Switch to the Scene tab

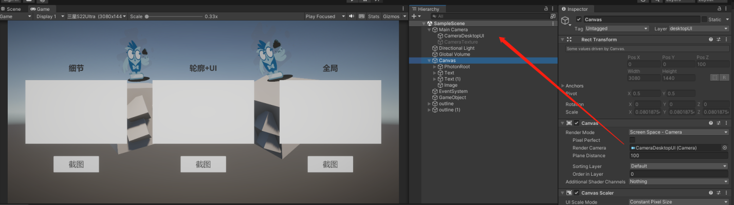(11, 9)
